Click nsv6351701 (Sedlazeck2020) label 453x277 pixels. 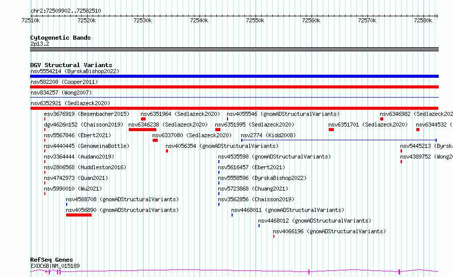pos(368,125)
